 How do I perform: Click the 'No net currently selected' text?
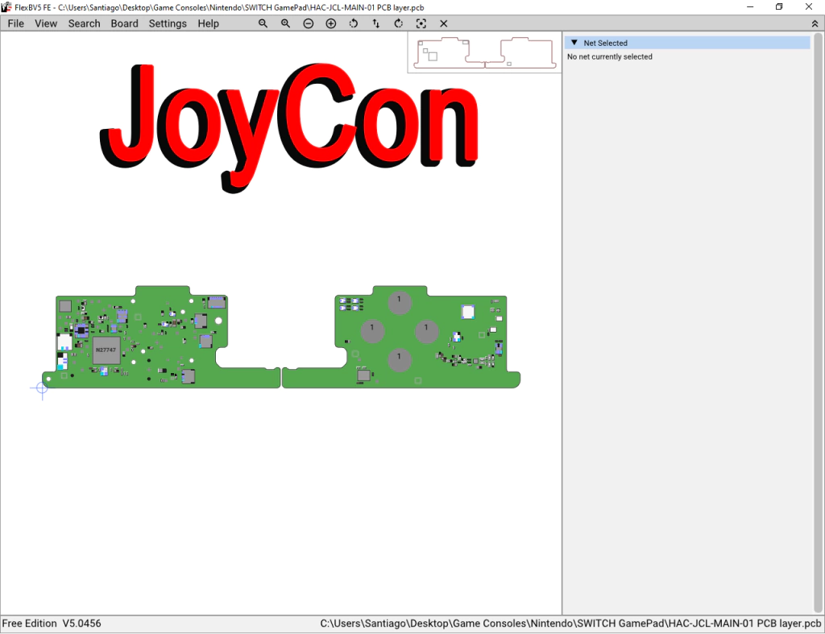(x=609, y=57)
